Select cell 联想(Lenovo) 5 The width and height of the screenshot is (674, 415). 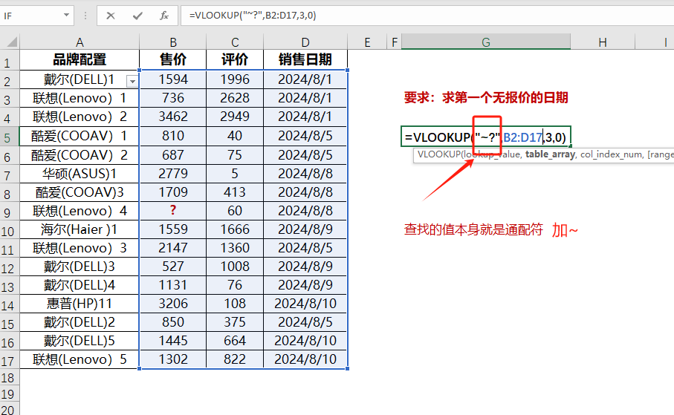coord(80,359)
